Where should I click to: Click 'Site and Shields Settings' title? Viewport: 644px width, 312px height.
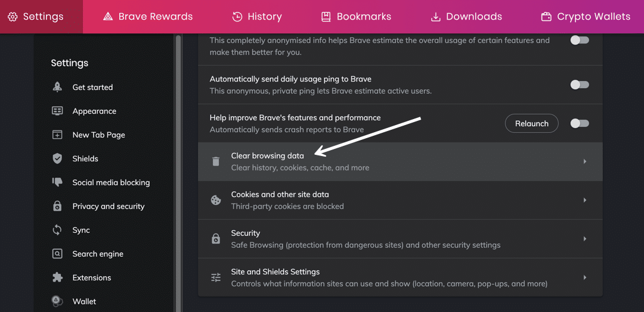pos(275,272)
